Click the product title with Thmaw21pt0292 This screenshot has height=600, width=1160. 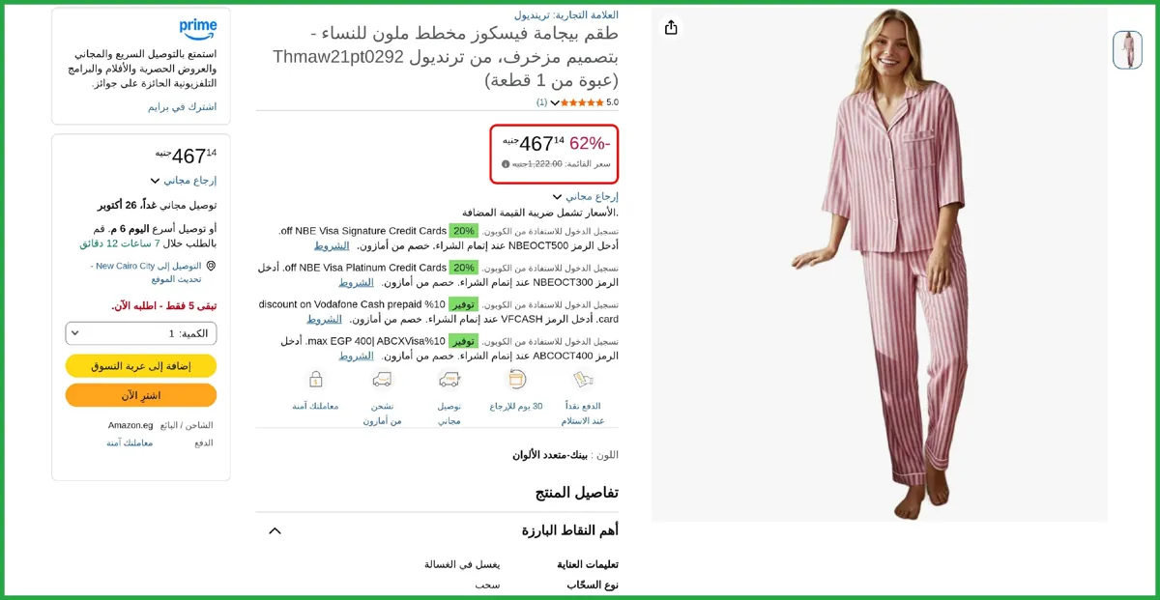[446, 56]
